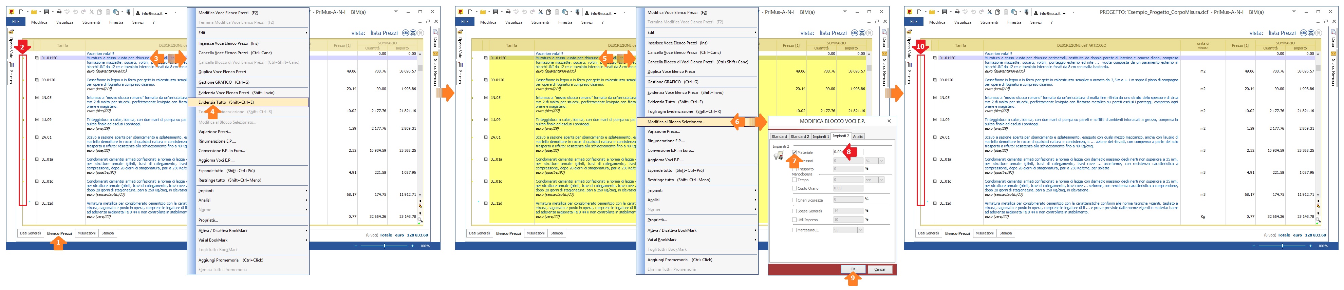Click spell-check ABC icon in right window toolbar
This screenshot has height=290, width=1344.
click(965, 12)
